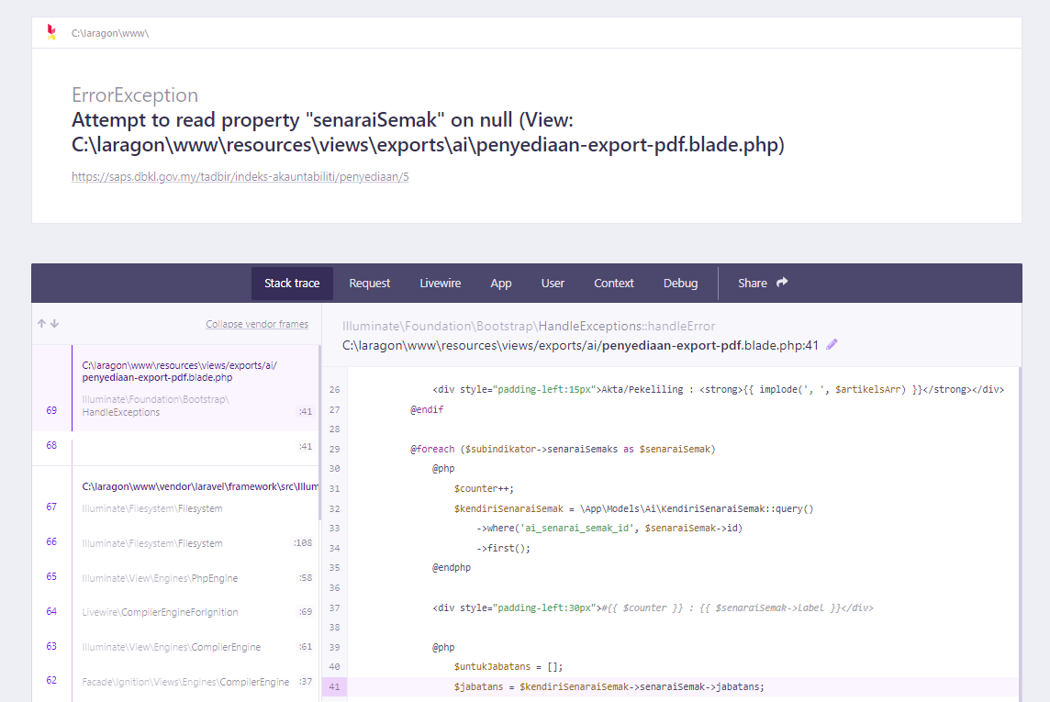This screenshot has height=702, width=1050.
Task: Open the saps.dbkl.gov.my error URL link
Action: tap(240, 176)
